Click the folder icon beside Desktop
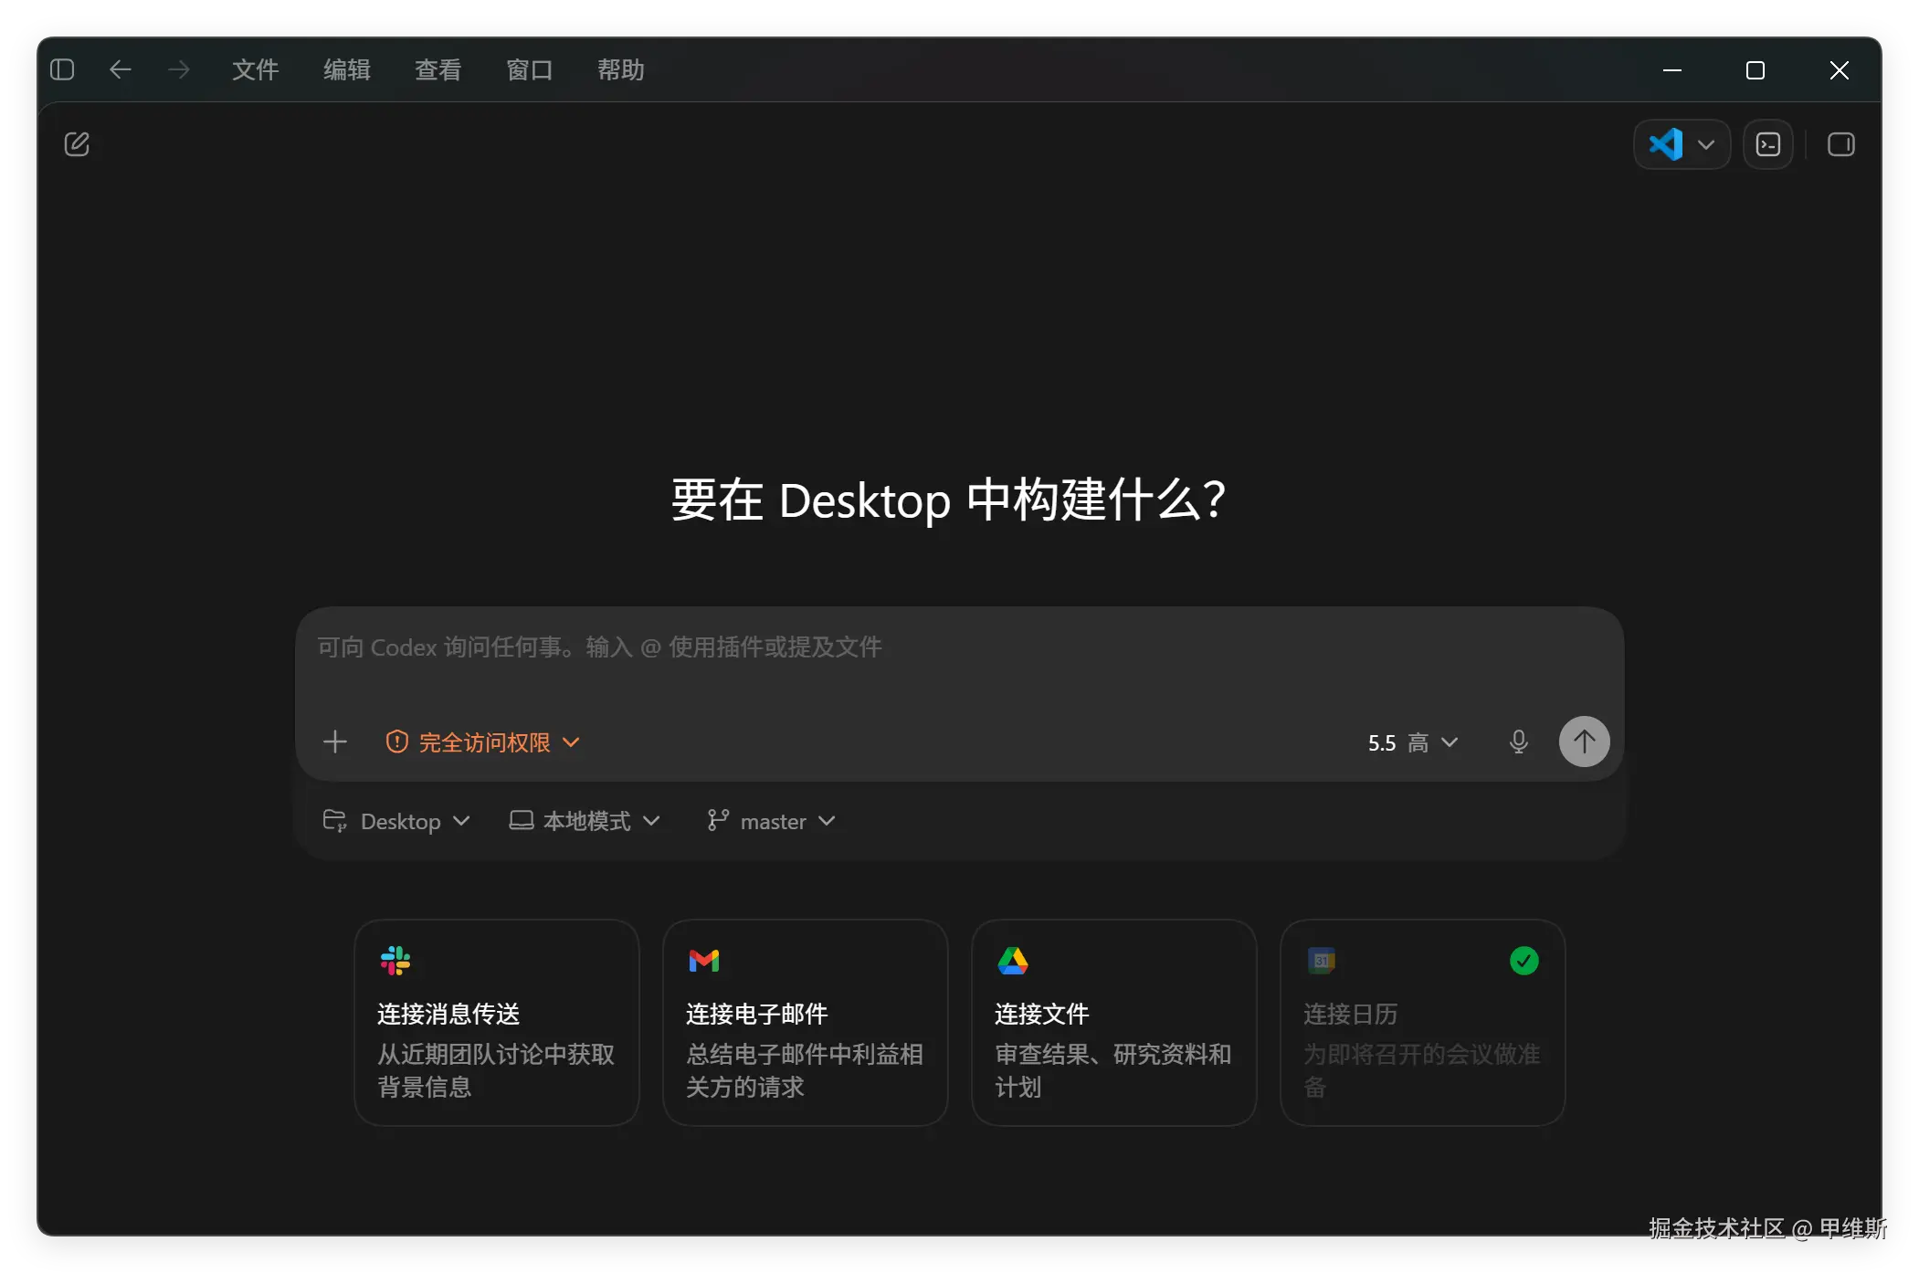Image resolution: width=1919 pixels, height=1273 pixels. (334, 820)
